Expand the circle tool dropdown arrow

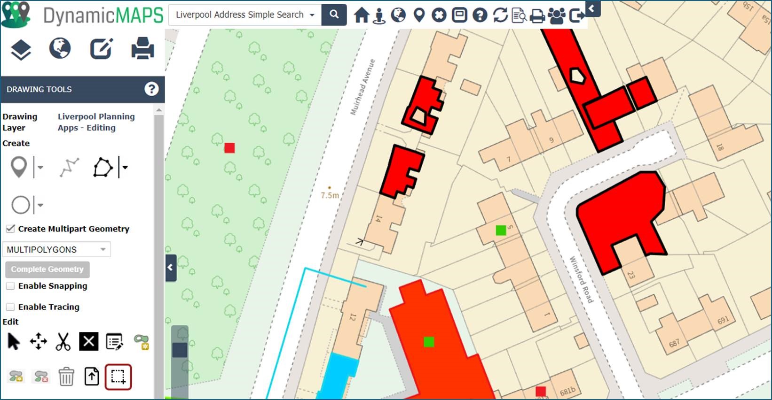(x=40, y=205)
